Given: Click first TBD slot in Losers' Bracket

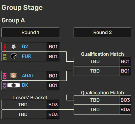Looking at the screenshot, I should (24, 105).
